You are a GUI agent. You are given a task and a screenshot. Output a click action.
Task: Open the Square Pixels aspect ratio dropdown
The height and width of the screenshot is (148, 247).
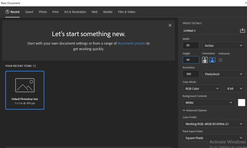(x=214, y=138)
